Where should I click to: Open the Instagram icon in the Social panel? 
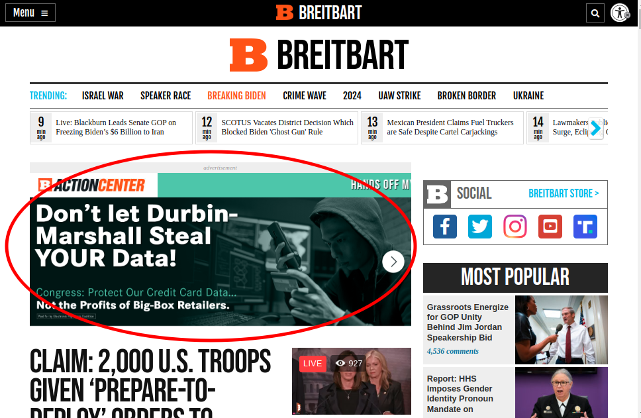tap(515, 227)
